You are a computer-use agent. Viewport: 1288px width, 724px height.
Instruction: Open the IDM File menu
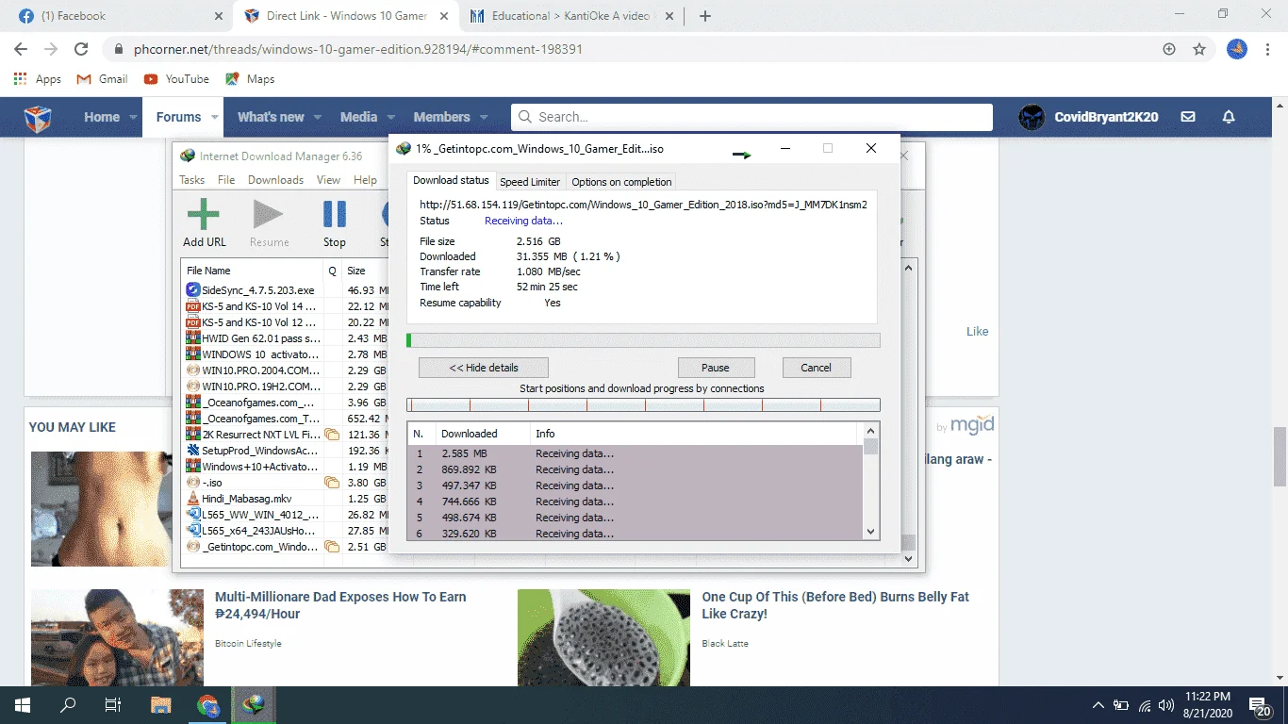point(226,180)
